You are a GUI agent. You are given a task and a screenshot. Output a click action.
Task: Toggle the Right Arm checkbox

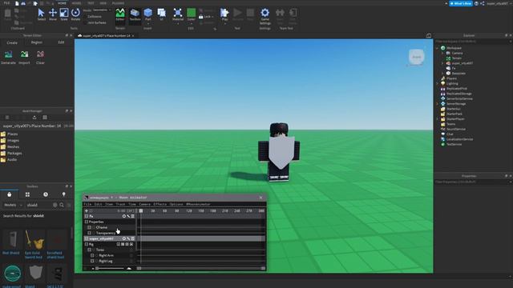[92, 255]
